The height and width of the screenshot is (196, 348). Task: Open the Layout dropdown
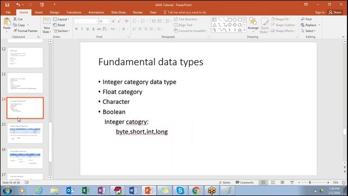pos(61,19)
